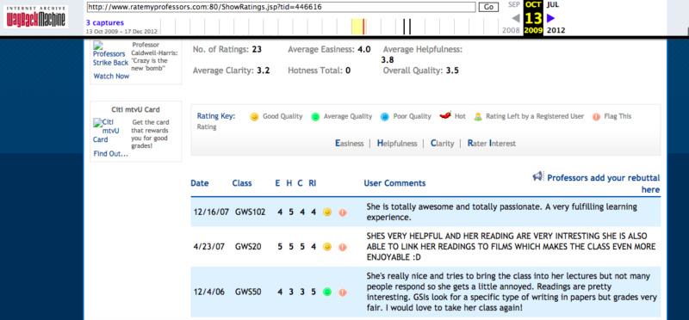Click the H column header
The image size is (689, 320).
click(x=289, y=183)
